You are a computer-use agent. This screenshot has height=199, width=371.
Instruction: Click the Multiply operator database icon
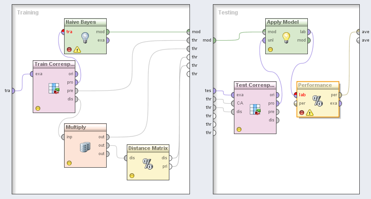(85, 147)
